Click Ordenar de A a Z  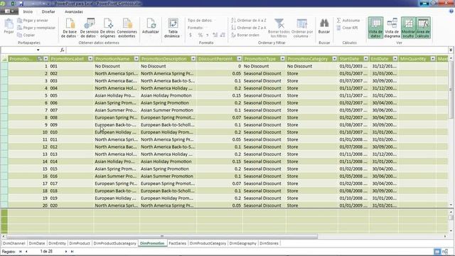(249, 21)
